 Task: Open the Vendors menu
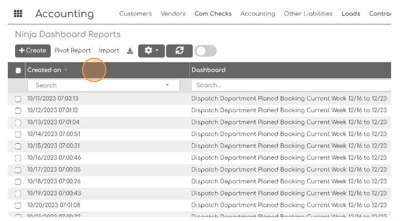pos(173,13)
